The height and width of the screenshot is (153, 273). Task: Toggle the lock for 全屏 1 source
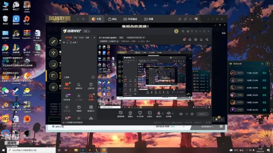(67, 42)
